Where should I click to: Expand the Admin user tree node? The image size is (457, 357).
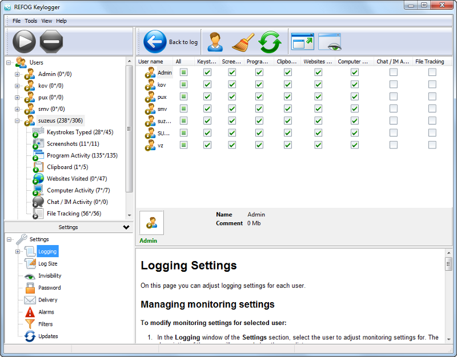pyautogui.click(x=17, y=74)
